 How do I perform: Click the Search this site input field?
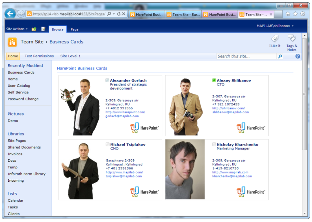246,56
